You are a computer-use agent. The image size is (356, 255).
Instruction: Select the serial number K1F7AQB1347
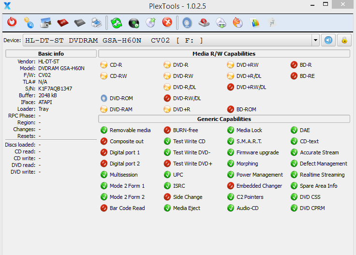click(x=55, y=89)
